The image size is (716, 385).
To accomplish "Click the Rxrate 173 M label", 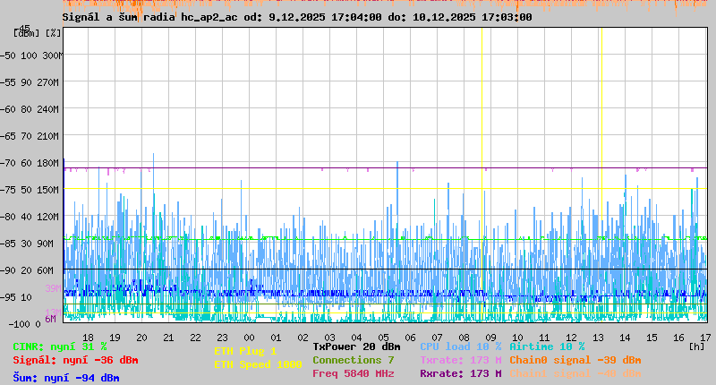I will (x=460, y=373).
